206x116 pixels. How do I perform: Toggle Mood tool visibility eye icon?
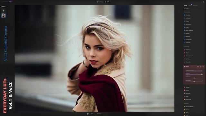pos(198,67)
